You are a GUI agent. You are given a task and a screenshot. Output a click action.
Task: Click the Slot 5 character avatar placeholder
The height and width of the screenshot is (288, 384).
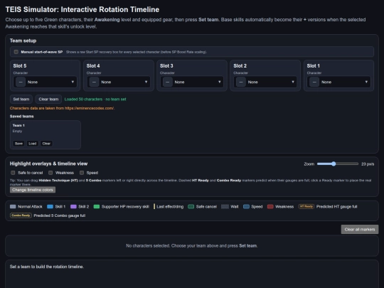point(21,82)
